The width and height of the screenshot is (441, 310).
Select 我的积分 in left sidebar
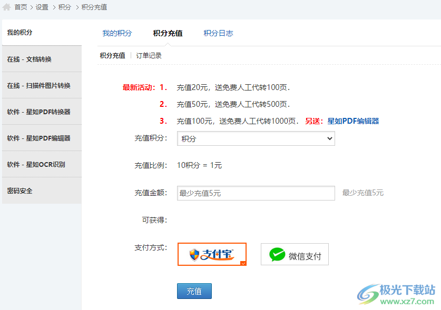pyautogui.click(x=42, y=33)
